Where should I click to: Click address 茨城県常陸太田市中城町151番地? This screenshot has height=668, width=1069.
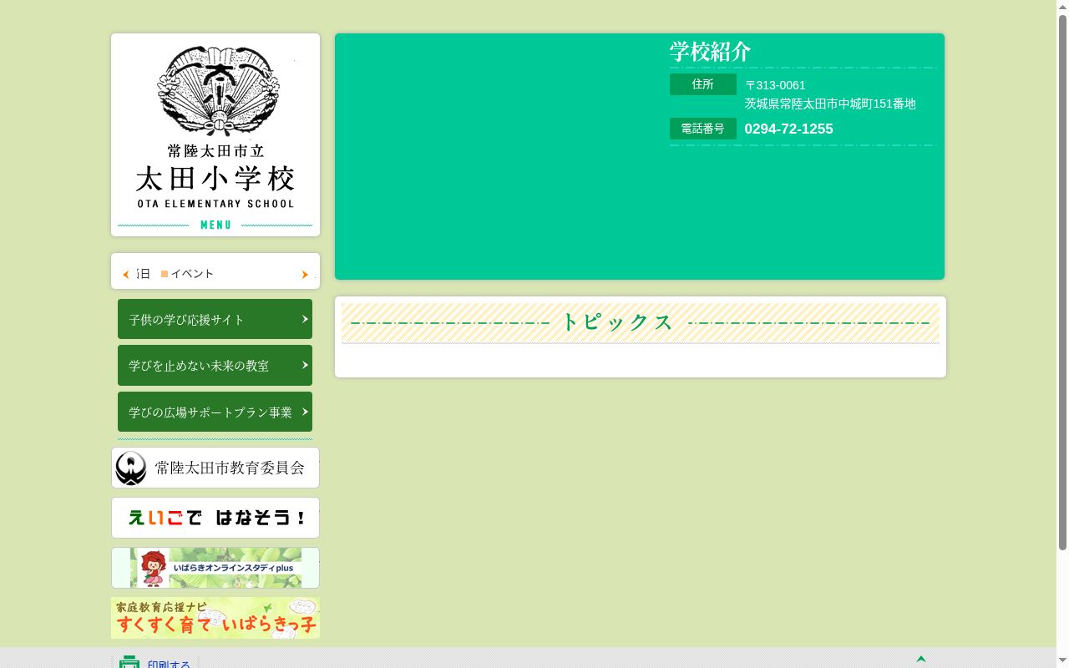click(x=830, y=104)
